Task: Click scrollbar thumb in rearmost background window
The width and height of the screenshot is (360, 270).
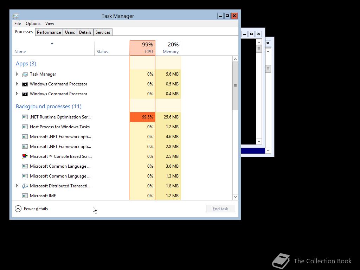Action: pyautogui.click(x=268, y=69)
